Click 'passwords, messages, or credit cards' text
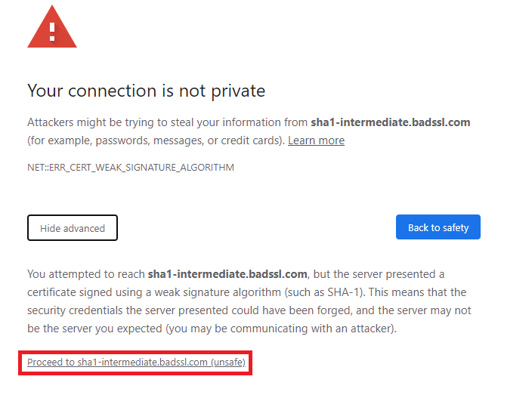The height and width of the screenshot is (395, 532). pos(190,140)
